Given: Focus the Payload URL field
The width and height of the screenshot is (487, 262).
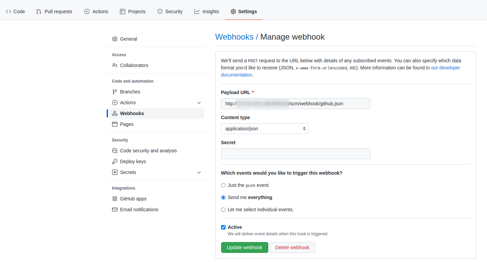Looking at the screenshot, I should [295, 104].
